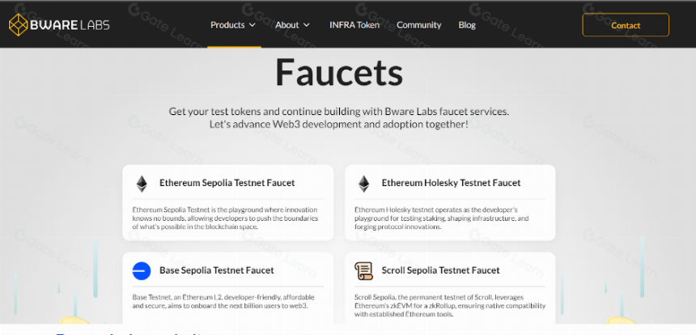
Task: Open the Base Sepolia Testnet Faucet link
Action: click(217, 270)
